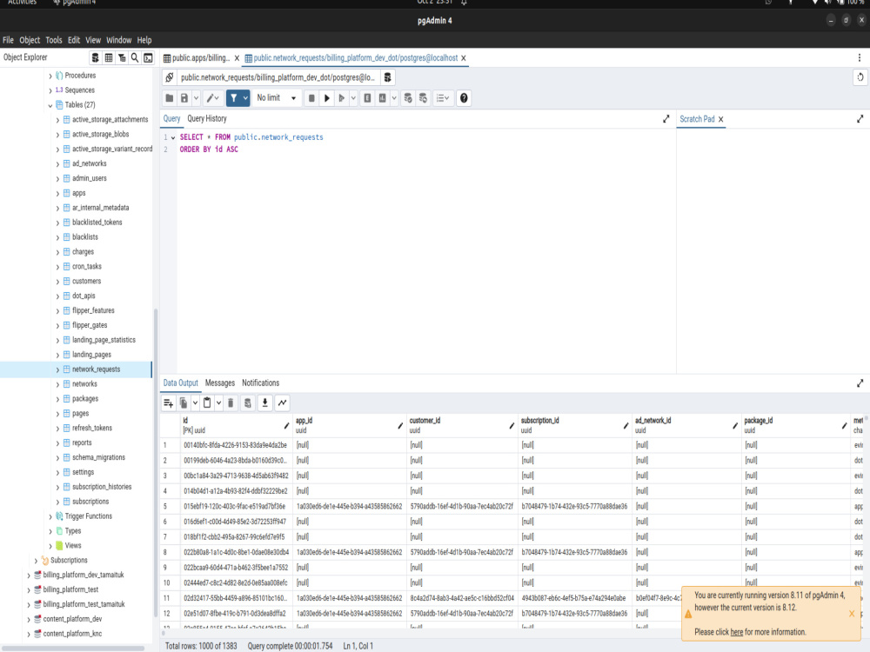
Task: Open the explain options dropdown arrow
Action: (x=394, y=98)
